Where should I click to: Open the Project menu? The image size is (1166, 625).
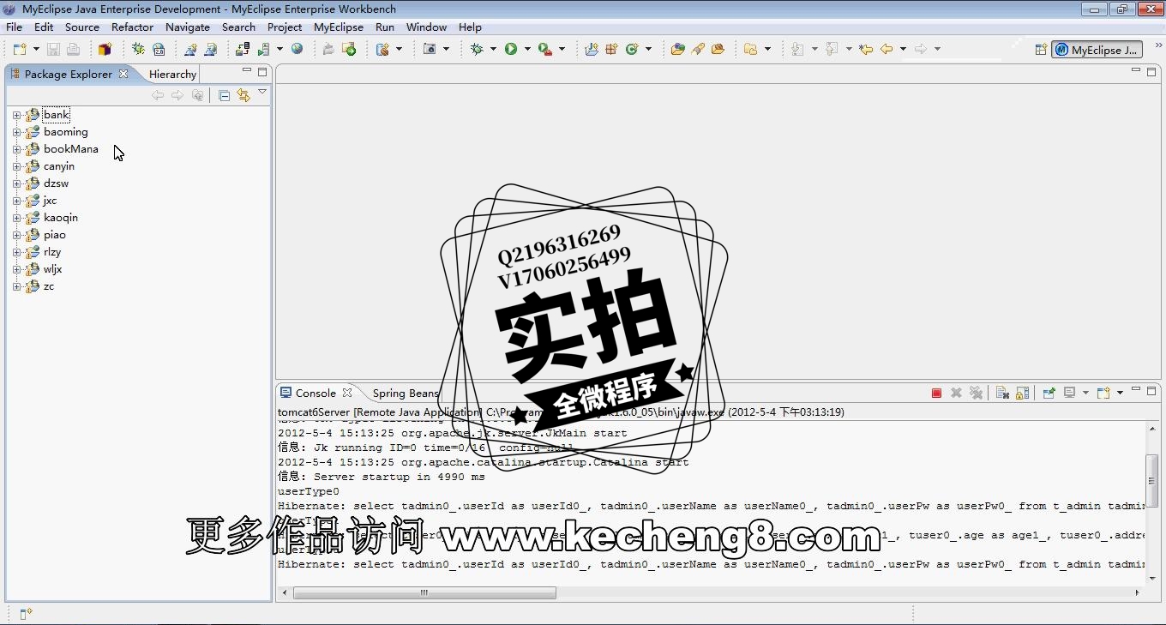285,27
